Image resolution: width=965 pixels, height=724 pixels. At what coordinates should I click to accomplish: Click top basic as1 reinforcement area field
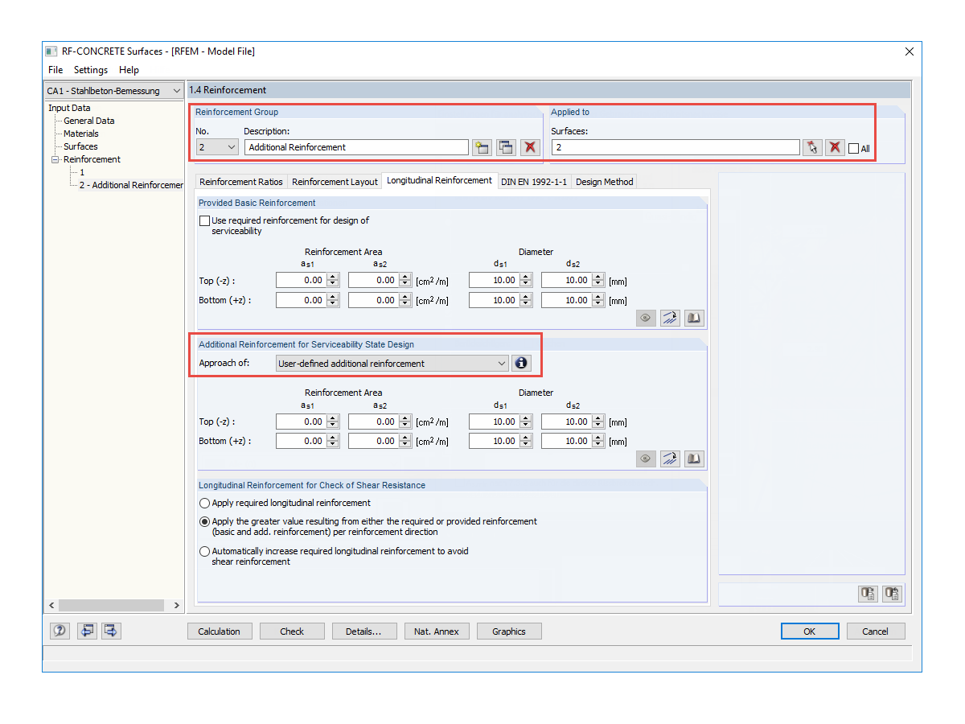coord(301,281)
